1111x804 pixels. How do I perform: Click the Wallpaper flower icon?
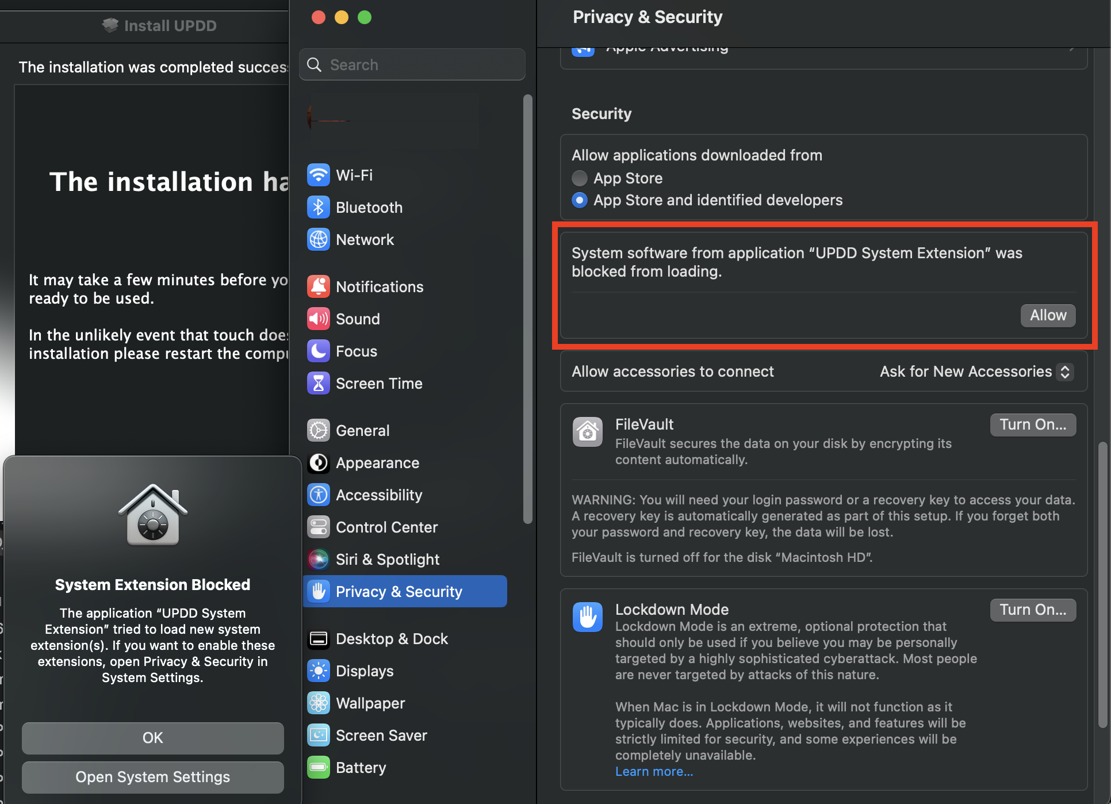coord(318,703)
